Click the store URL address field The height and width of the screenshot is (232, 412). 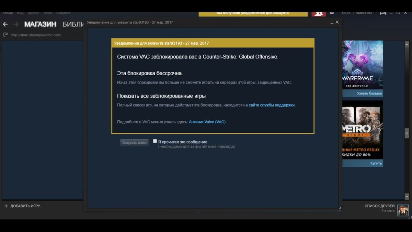click(36, 35)
